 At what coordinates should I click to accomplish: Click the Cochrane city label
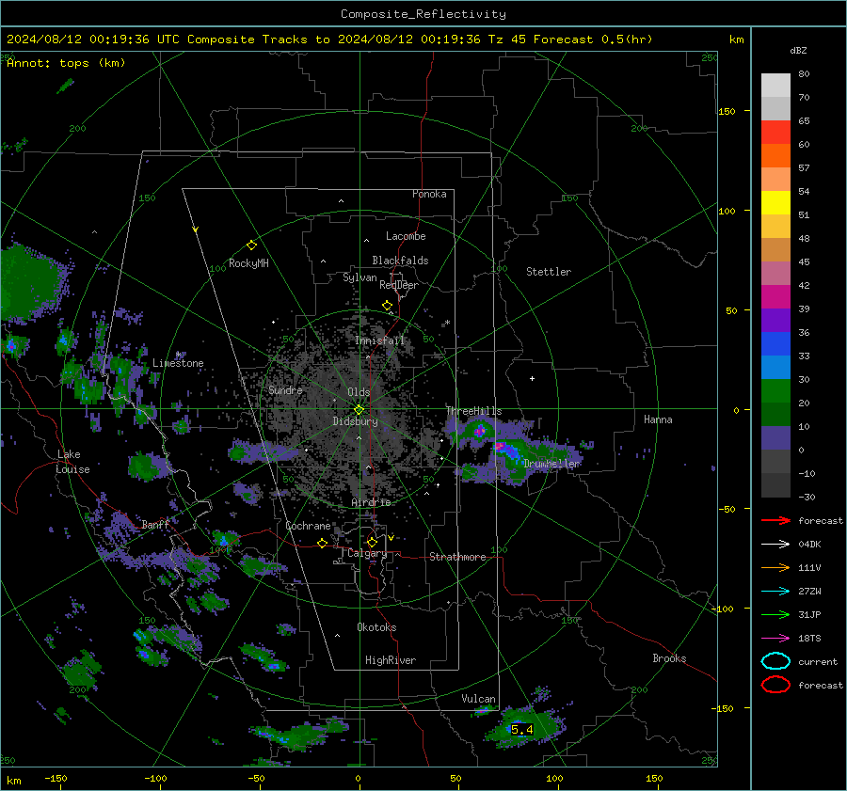click(308, 526)
